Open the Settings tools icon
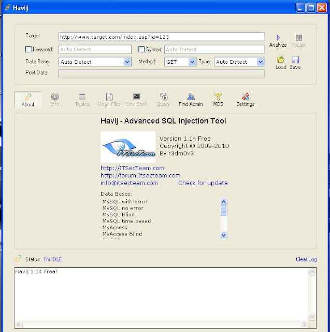This screenshot has width=330, height=332. click(246, 96)
